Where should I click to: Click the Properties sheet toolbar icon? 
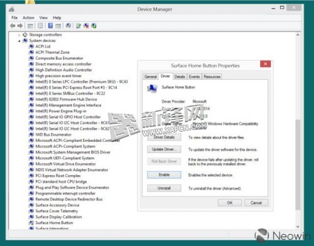pos(40,26)
